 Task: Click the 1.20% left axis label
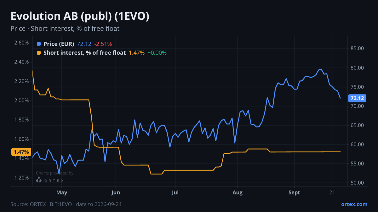click(x=21, y=178)
